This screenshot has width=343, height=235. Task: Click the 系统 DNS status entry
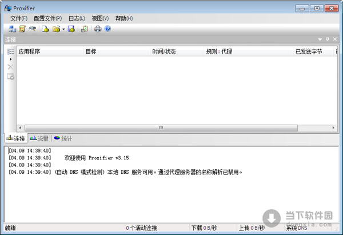(x=296, y=228)
